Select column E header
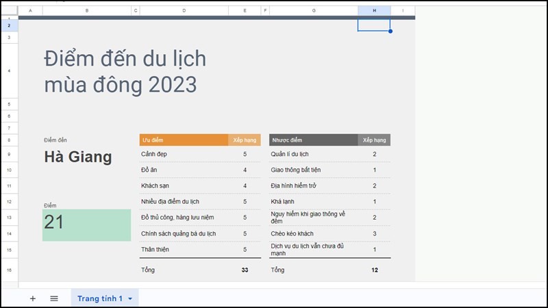Screen dimensions: 548x308 (x=245, y=10)
